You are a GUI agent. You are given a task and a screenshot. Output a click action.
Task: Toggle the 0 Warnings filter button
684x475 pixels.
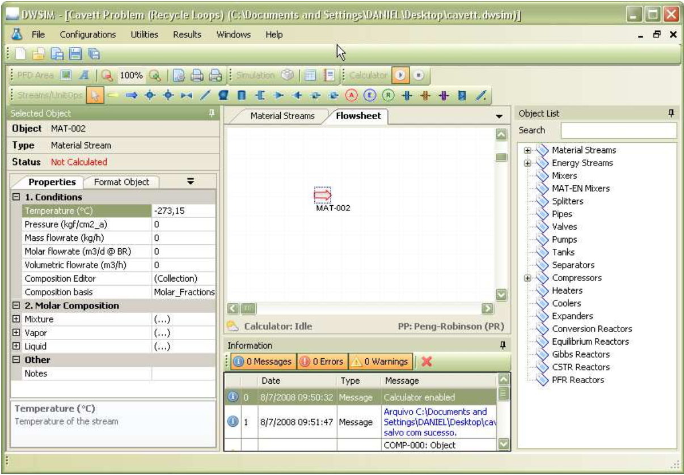pyautogui.click(x=379, y=361)
